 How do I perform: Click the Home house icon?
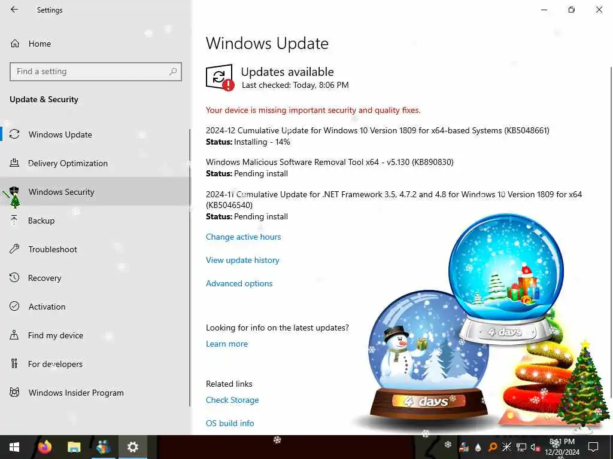point(15,43)
